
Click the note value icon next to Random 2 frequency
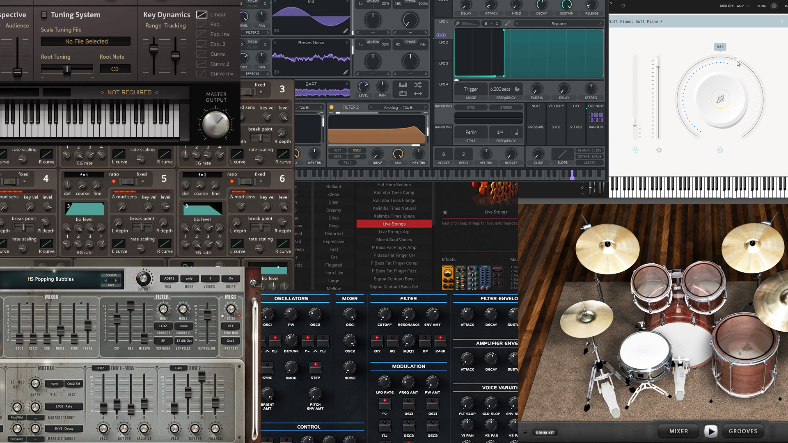click(x=517, y=132)
